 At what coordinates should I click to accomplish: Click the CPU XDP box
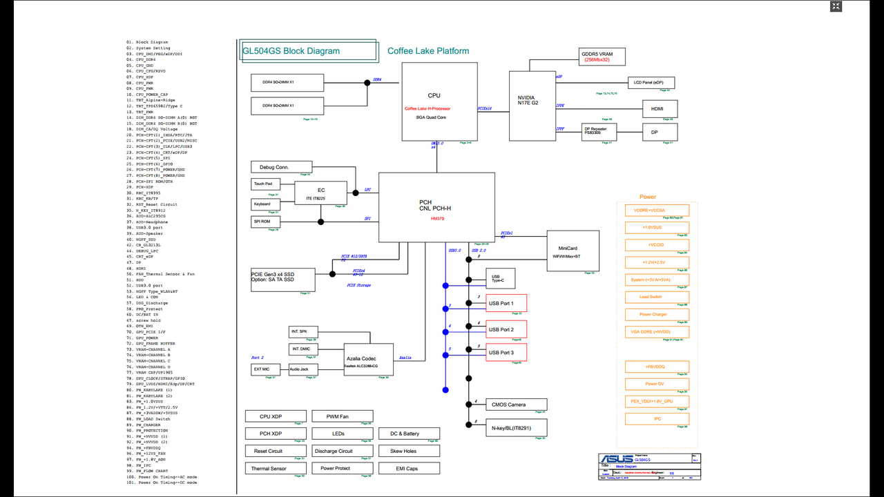point(275,416)
